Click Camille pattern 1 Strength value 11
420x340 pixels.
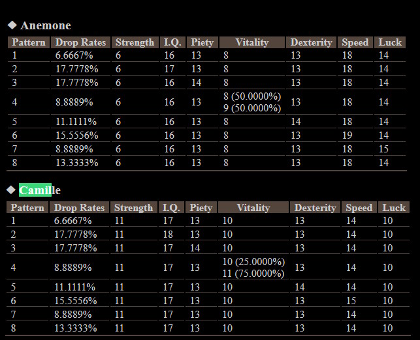pos(119,221)
